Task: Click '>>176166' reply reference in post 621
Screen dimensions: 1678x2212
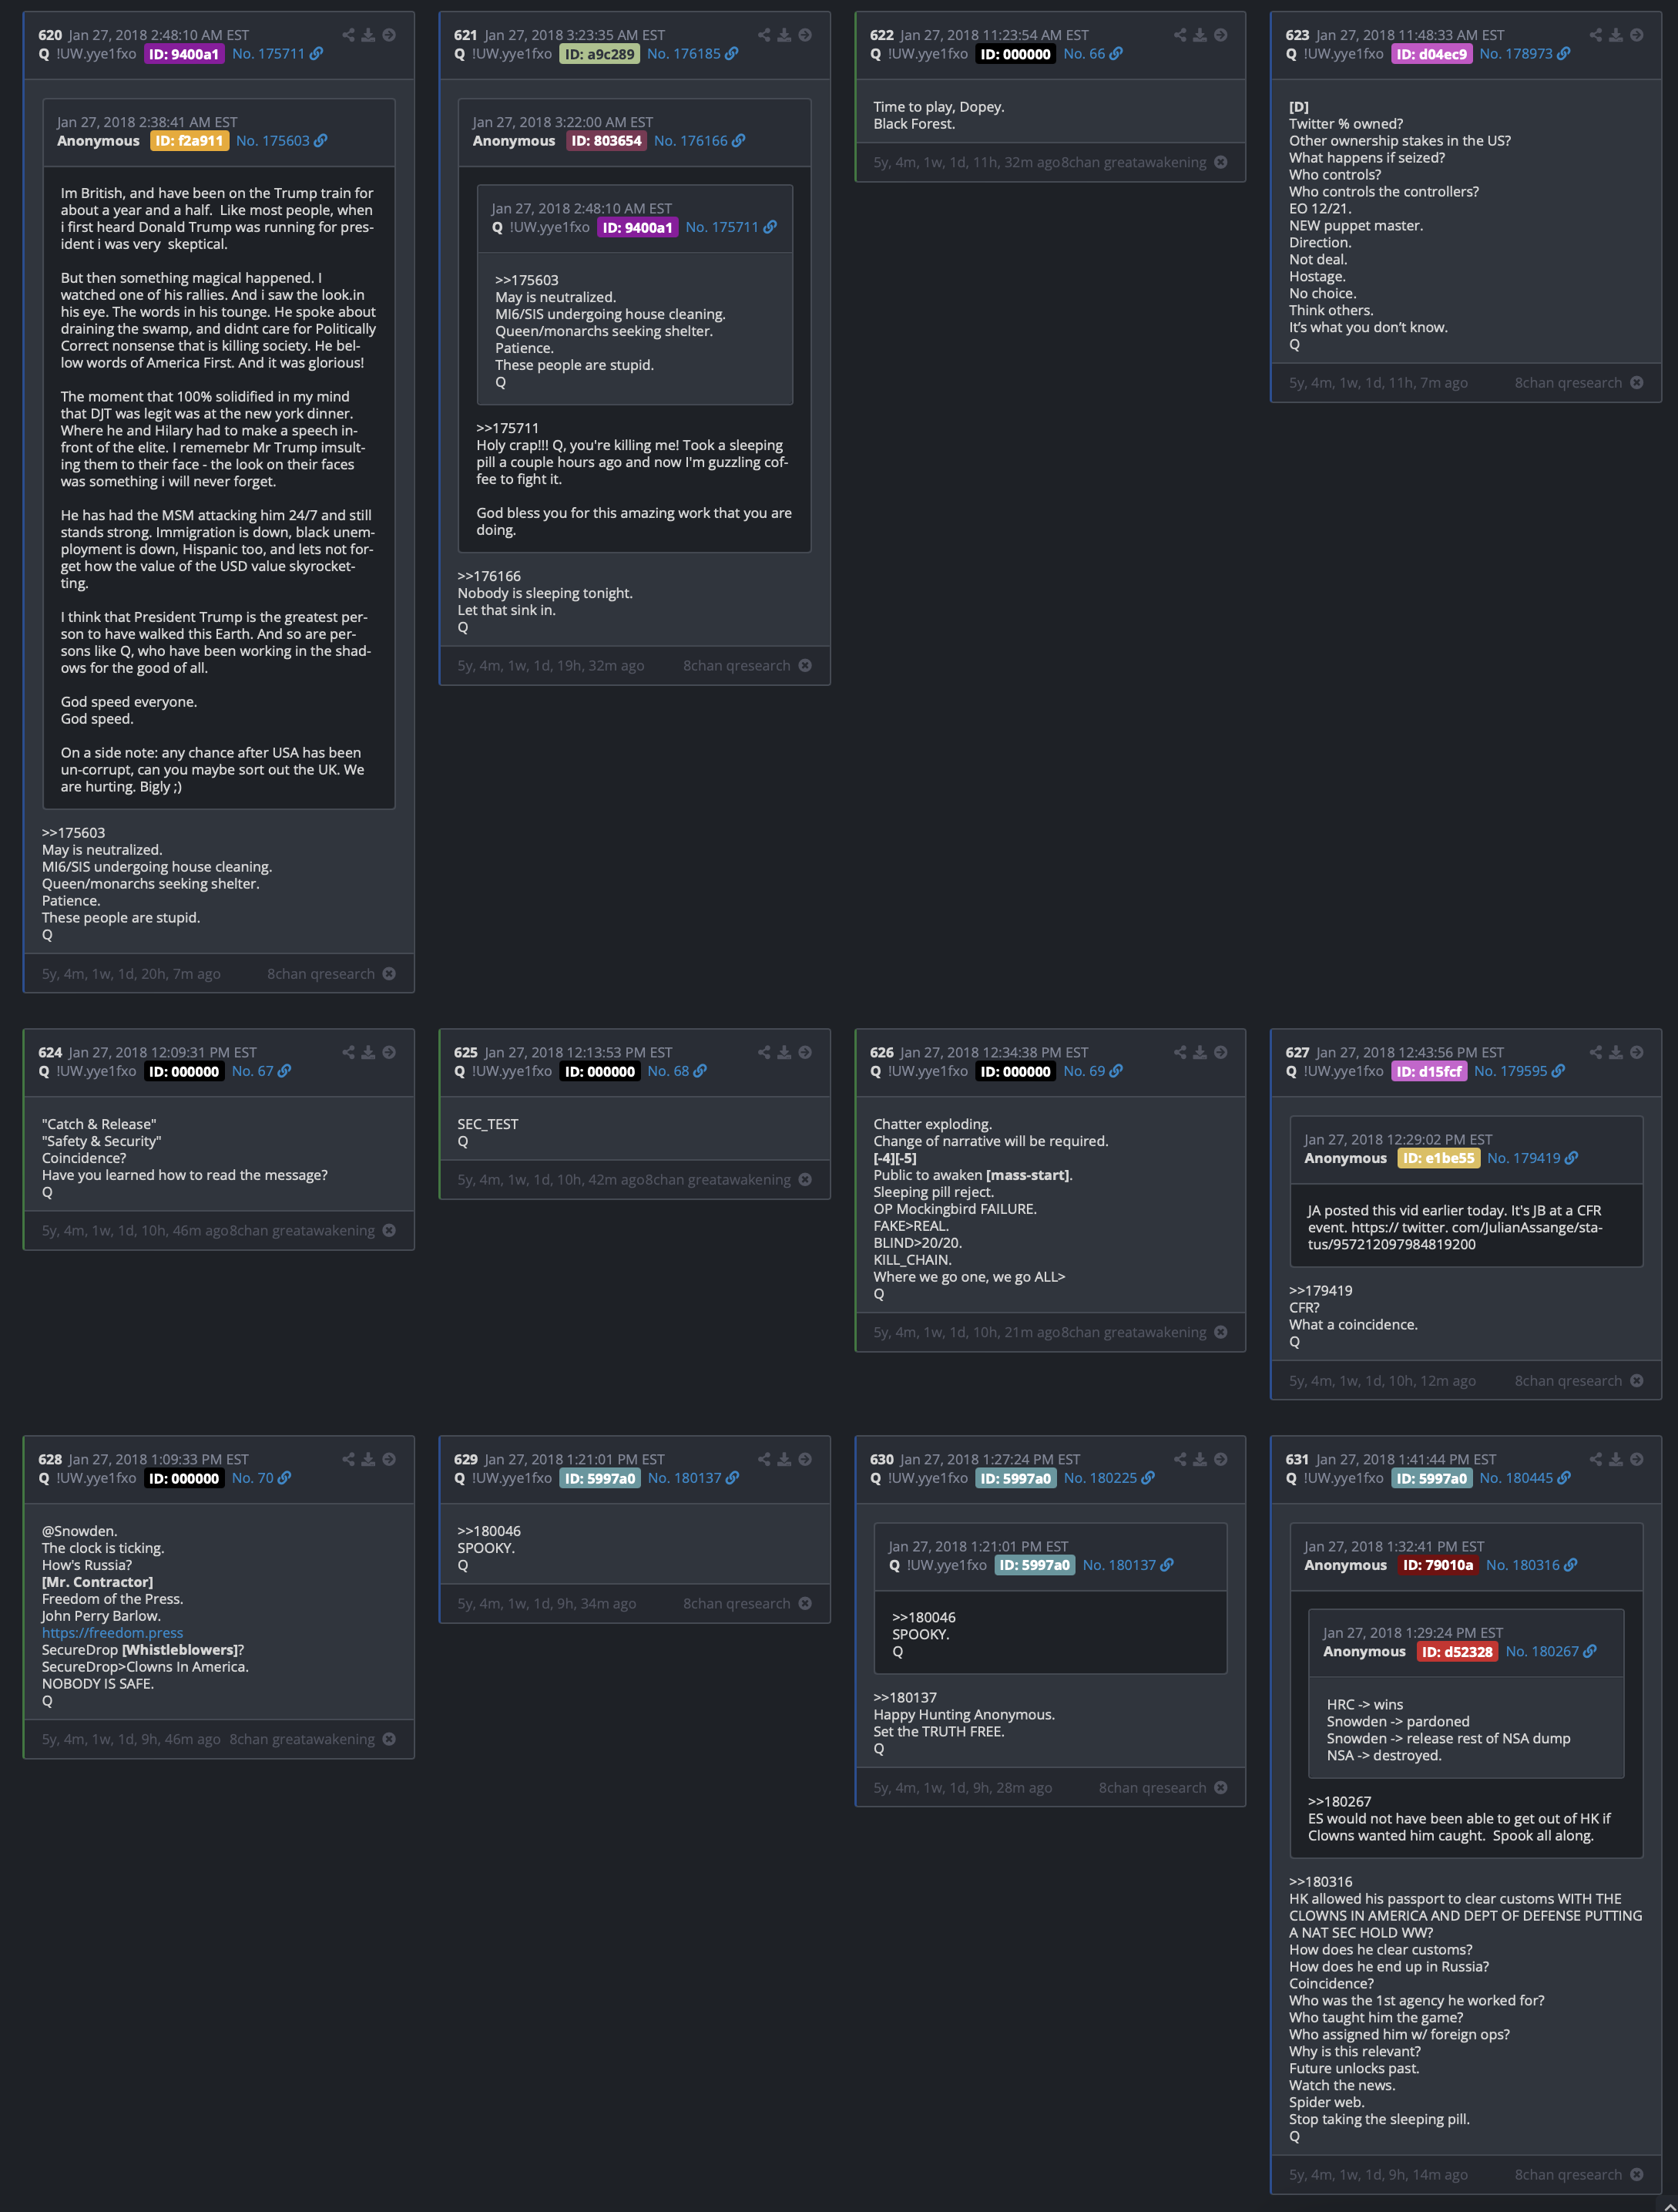Action: [488, 576]
